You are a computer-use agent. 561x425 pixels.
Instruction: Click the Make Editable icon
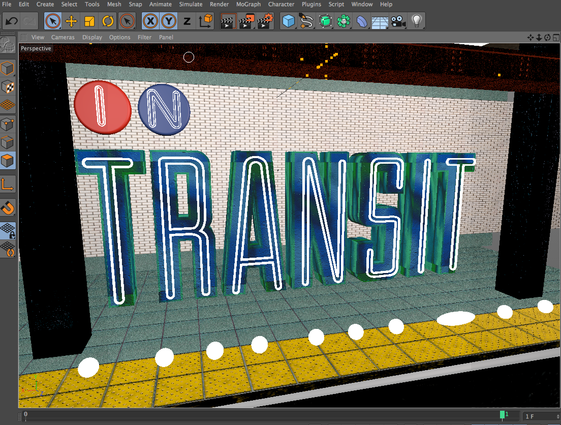tap(8, 45)
